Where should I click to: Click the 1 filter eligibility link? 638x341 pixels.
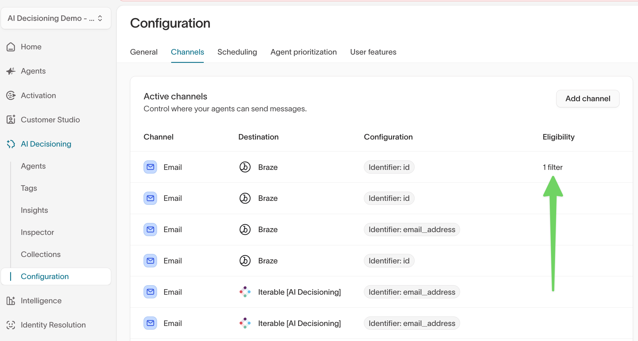pyautogui.click(x=552, y=167)
